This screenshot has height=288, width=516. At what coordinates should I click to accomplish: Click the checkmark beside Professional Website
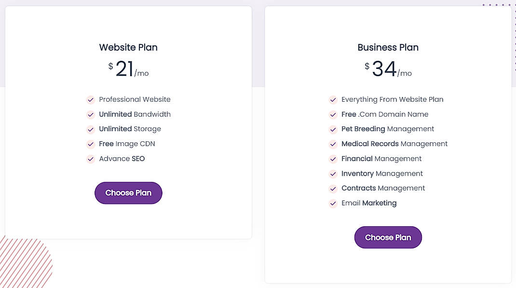pyautogui.click(x=91, y=100)
